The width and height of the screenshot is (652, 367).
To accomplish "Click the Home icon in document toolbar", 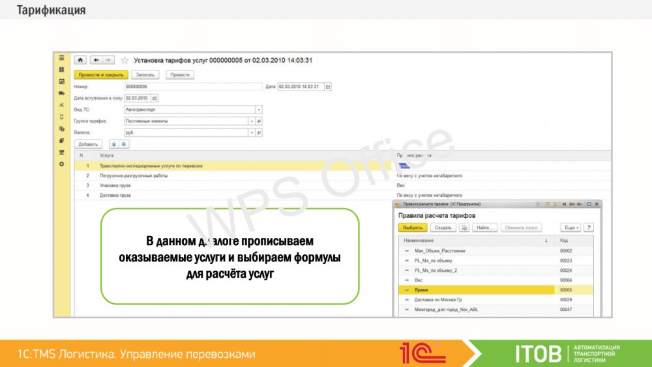I will [x=81, y=60].
